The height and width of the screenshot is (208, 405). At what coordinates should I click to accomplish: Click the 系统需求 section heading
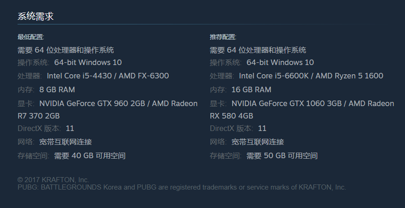coord(36,16)
